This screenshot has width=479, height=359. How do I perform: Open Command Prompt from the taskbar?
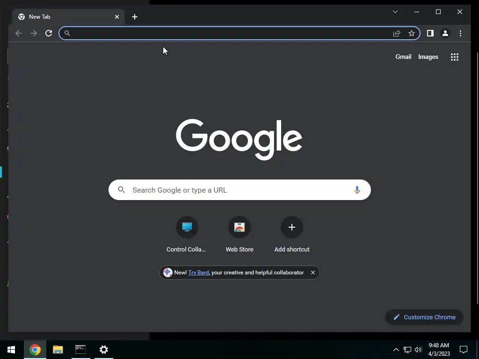[80, 350]
